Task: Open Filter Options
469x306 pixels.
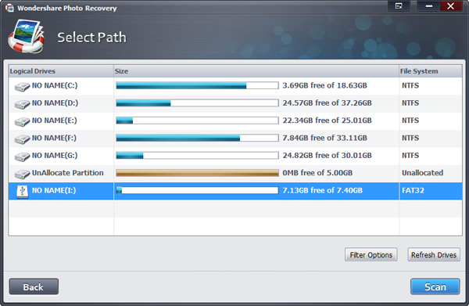Action: 371,254
